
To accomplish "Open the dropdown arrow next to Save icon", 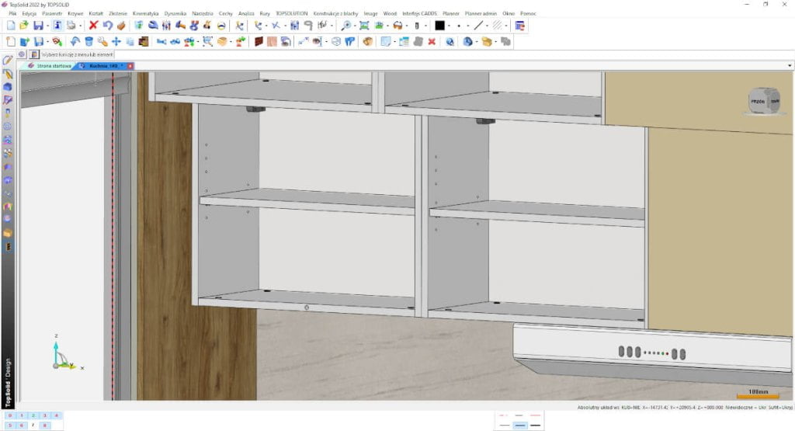I will (x=47, y=26).
